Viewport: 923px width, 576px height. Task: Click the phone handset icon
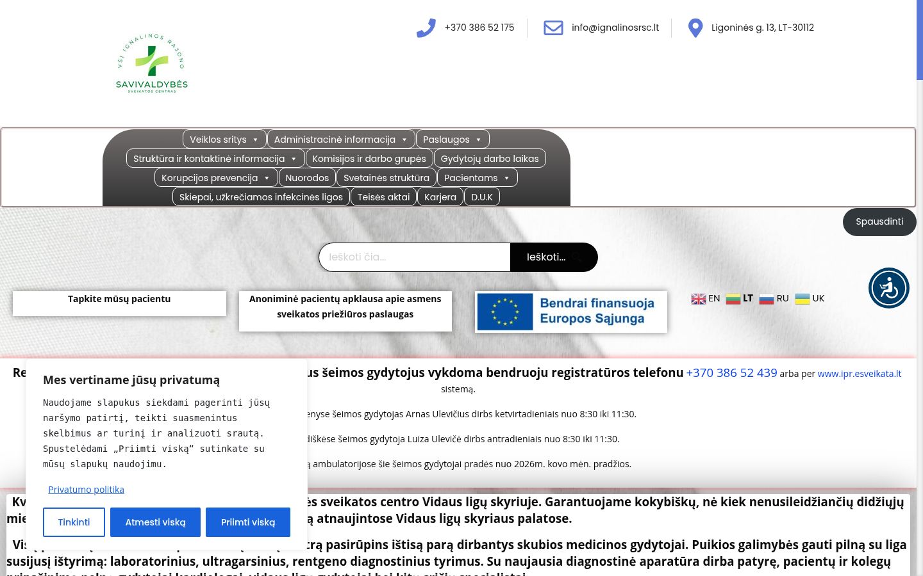coord(426,28)
